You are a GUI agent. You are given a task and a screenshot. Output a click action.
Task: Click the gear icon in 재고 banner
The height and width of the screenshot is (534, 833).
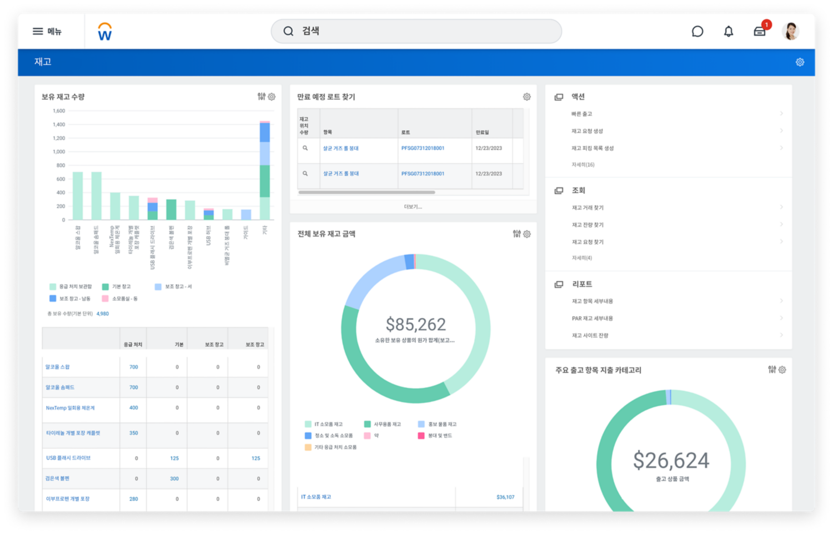(800, 62)
